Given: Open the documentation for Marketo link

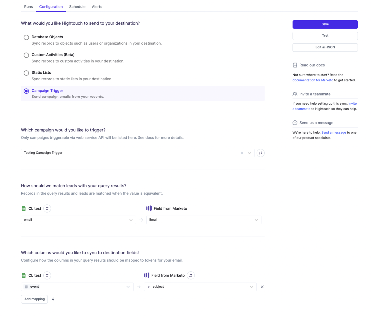Looking at the screenshot, I should 313,80.
